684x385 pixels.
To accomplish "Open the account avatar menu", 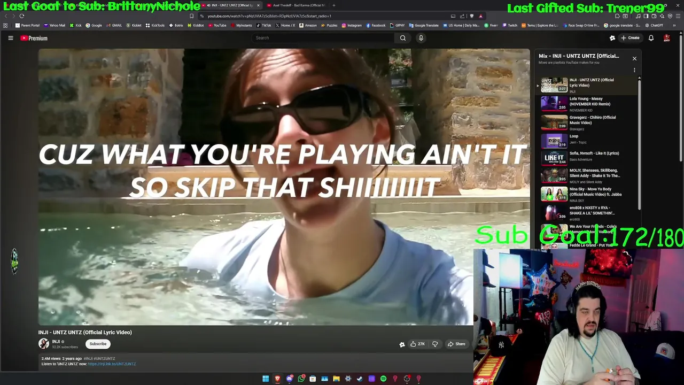I will pyautogui.click(x=667, y=38).
